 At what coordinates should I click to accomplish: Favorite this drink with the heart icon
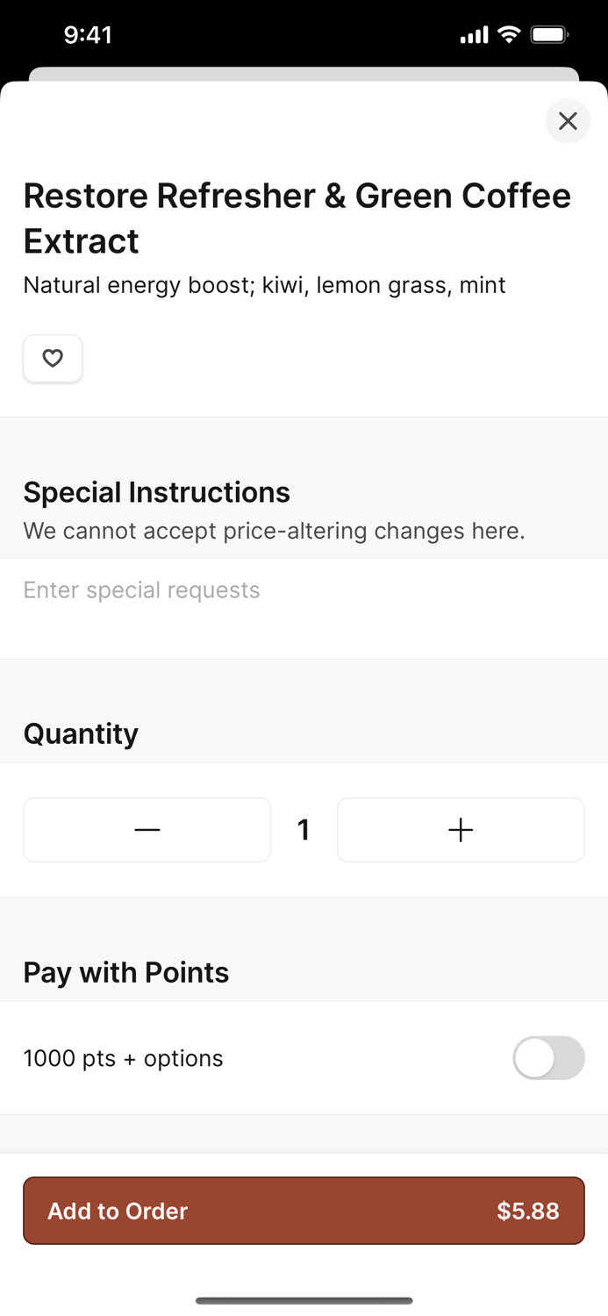pyautogui.click(x=53, y=358)
